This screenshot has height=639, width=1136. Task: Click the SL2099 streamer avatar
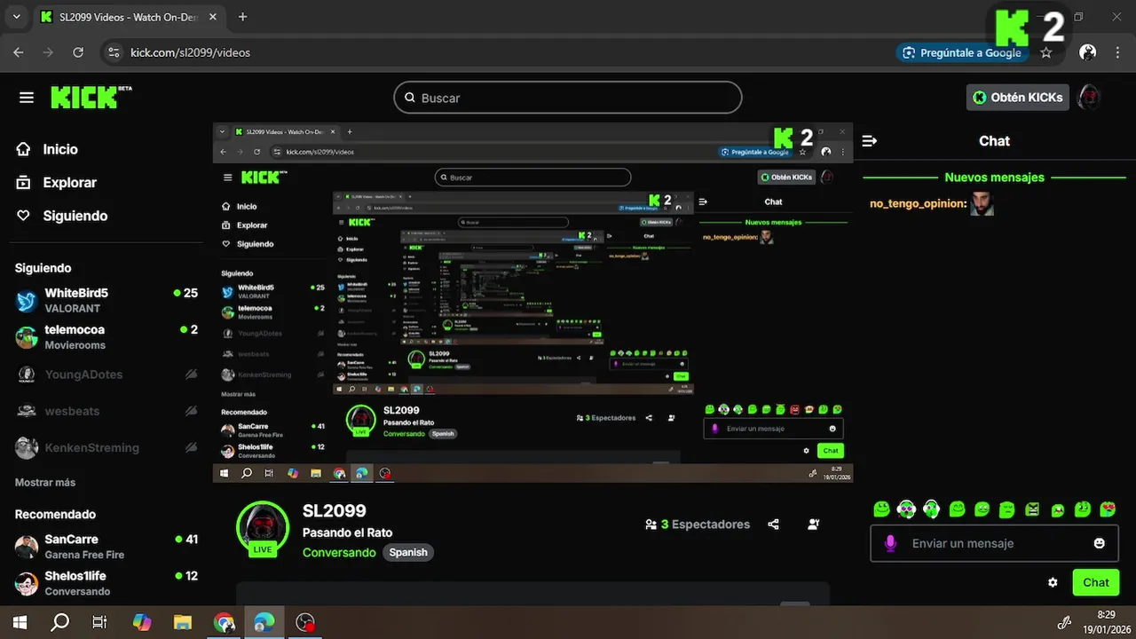coord(263,528)
